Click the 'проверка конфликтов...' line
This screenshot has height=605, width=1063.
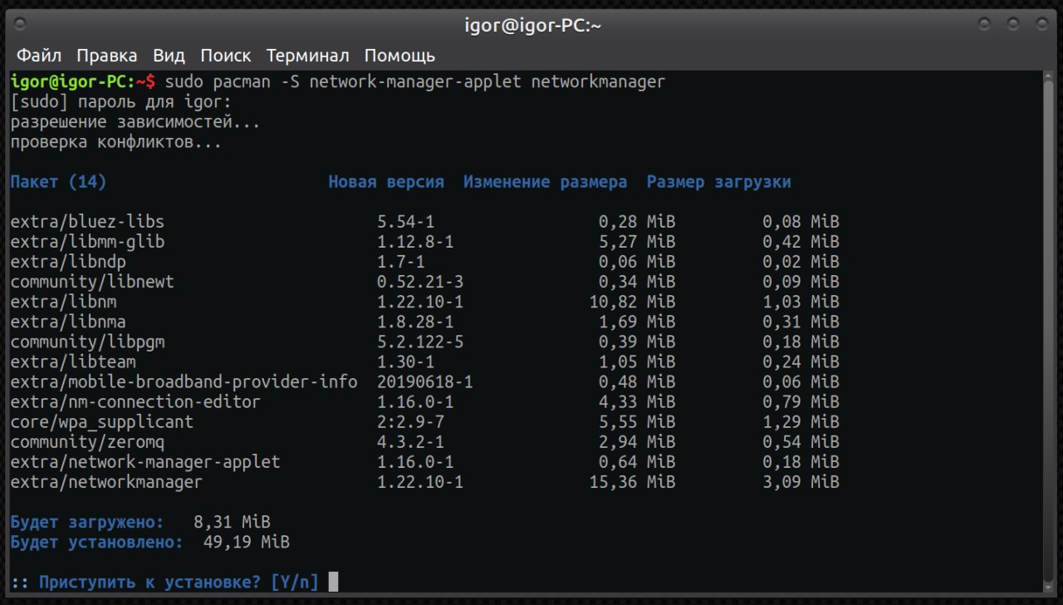tap(116, 142)
